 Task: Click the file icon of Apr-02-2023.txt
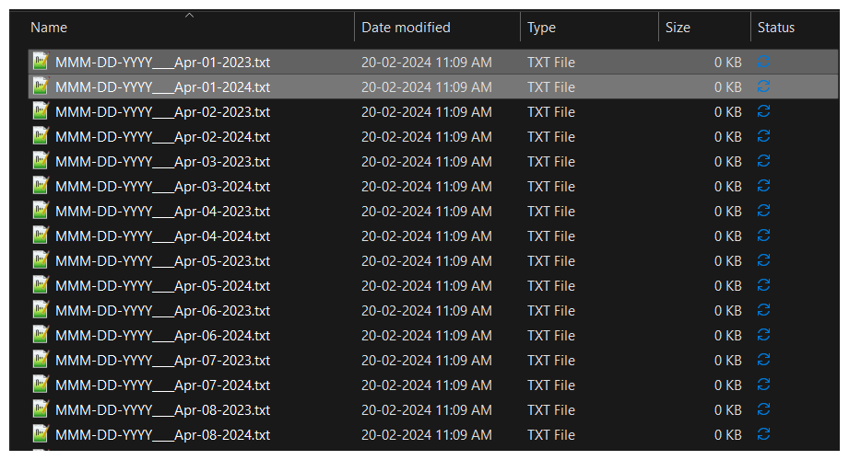pos(41,111)
